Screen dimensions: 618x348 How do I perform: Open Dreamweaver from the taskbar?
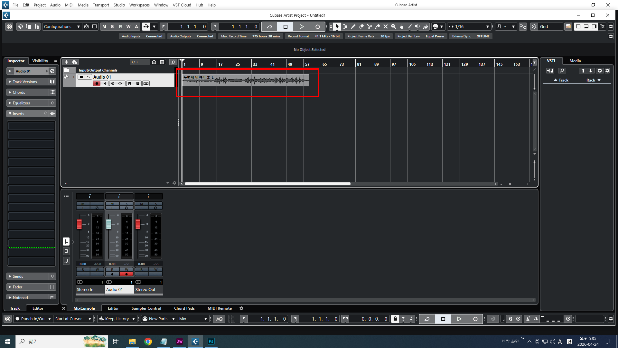180,342
